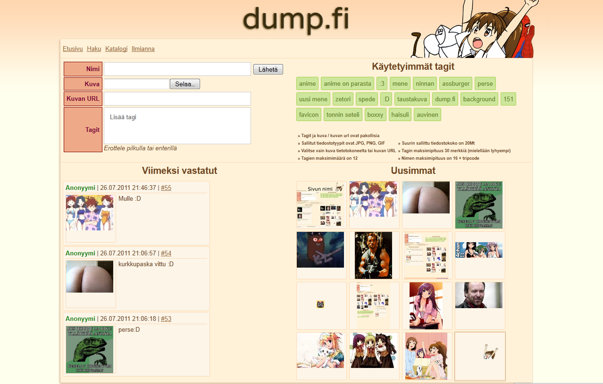Open post number #54 link

click(x=166, y=253)
